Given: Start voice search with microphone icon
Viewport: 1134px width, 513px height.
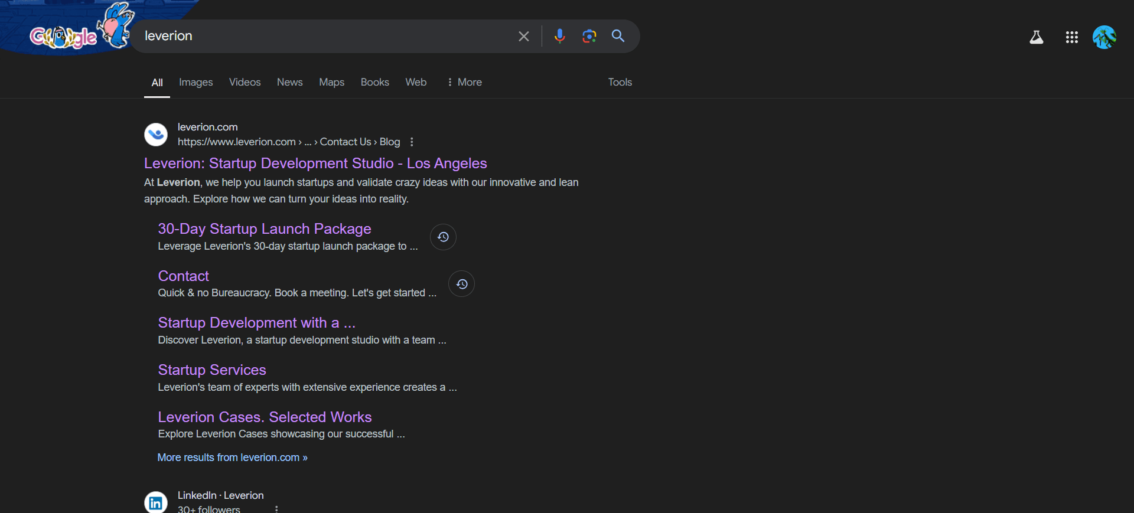Looking at the screenshot, I should [x=560, y=36].
